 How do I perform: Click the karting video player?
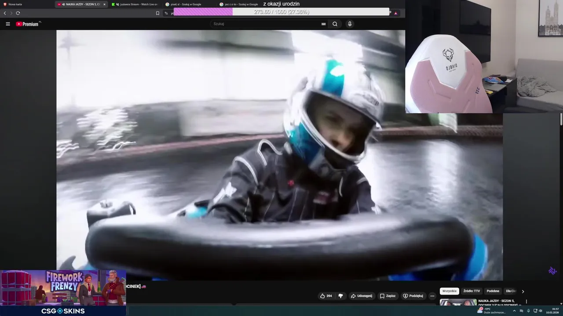[x=279, y=155]
